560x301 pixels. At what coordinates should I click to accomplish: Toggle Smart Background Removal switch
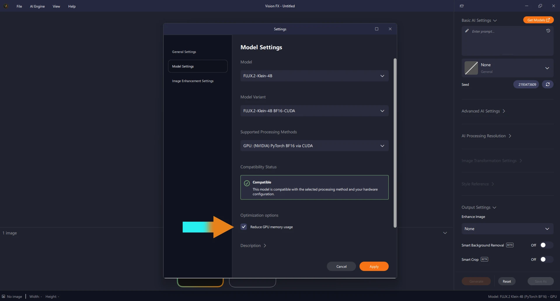click(546, 245)
